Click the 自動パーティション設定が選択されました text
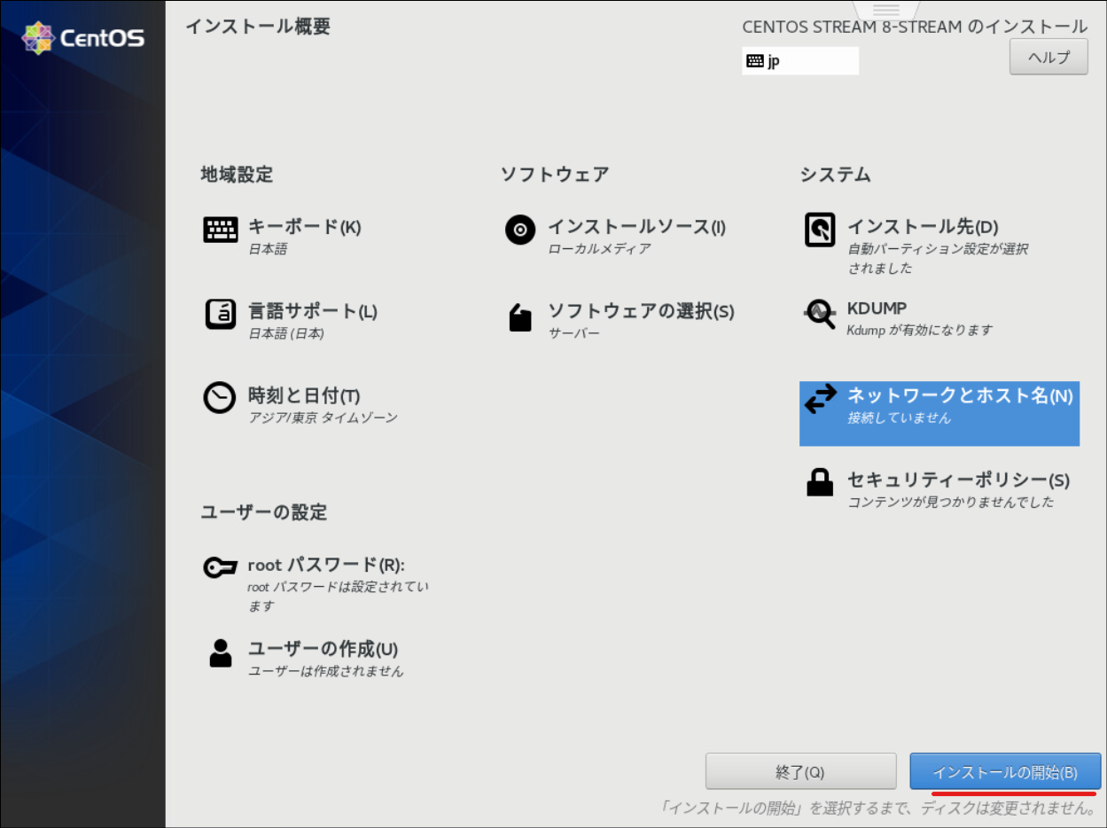Image resolution: width=1107 pixels, height=828 pixels. [938, 259]
